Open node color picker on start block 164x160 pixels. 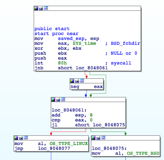[36, 8]
